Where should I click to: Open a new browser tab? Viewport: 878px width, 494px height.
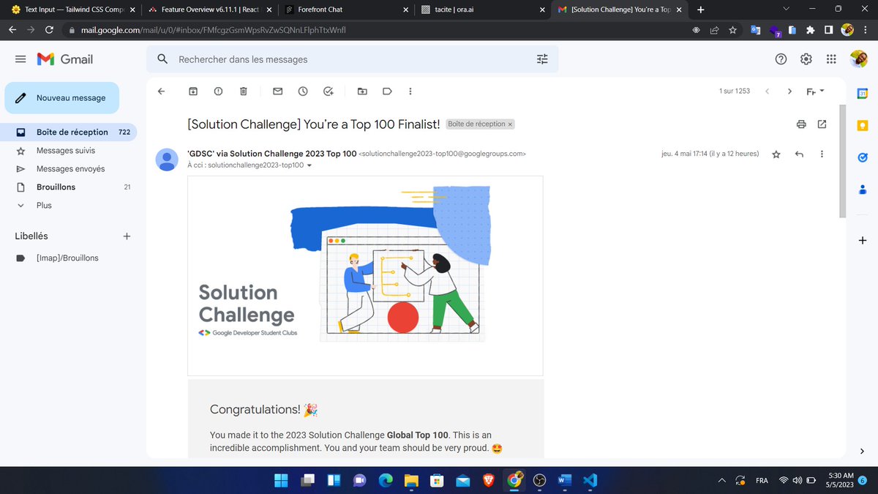coord(701,10)
